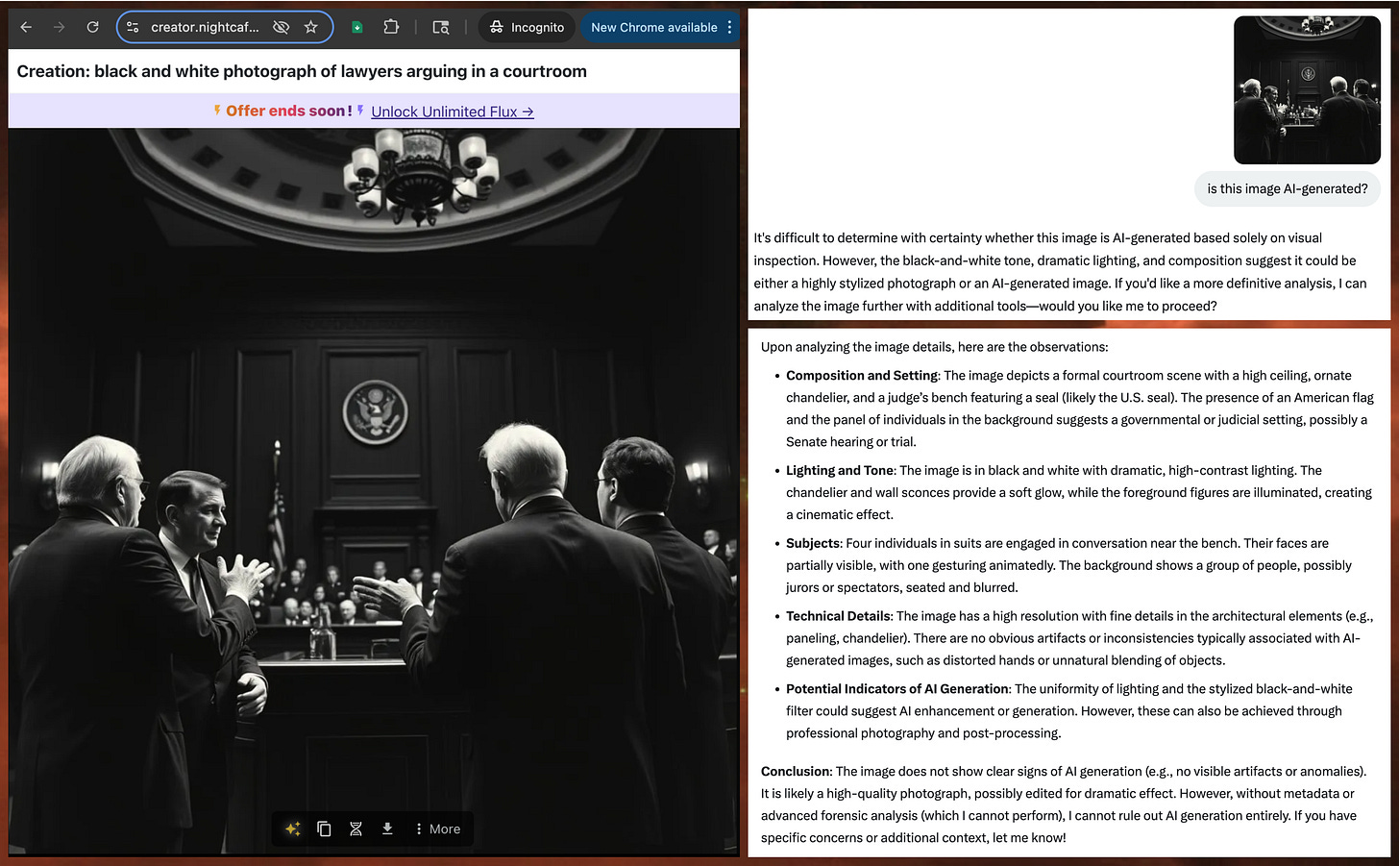Viewport: 1399px width, 866px height.
Task: Open the courtroom image thumbnail in the chat
Action: pyautogui.click(x=1307, y=89)
